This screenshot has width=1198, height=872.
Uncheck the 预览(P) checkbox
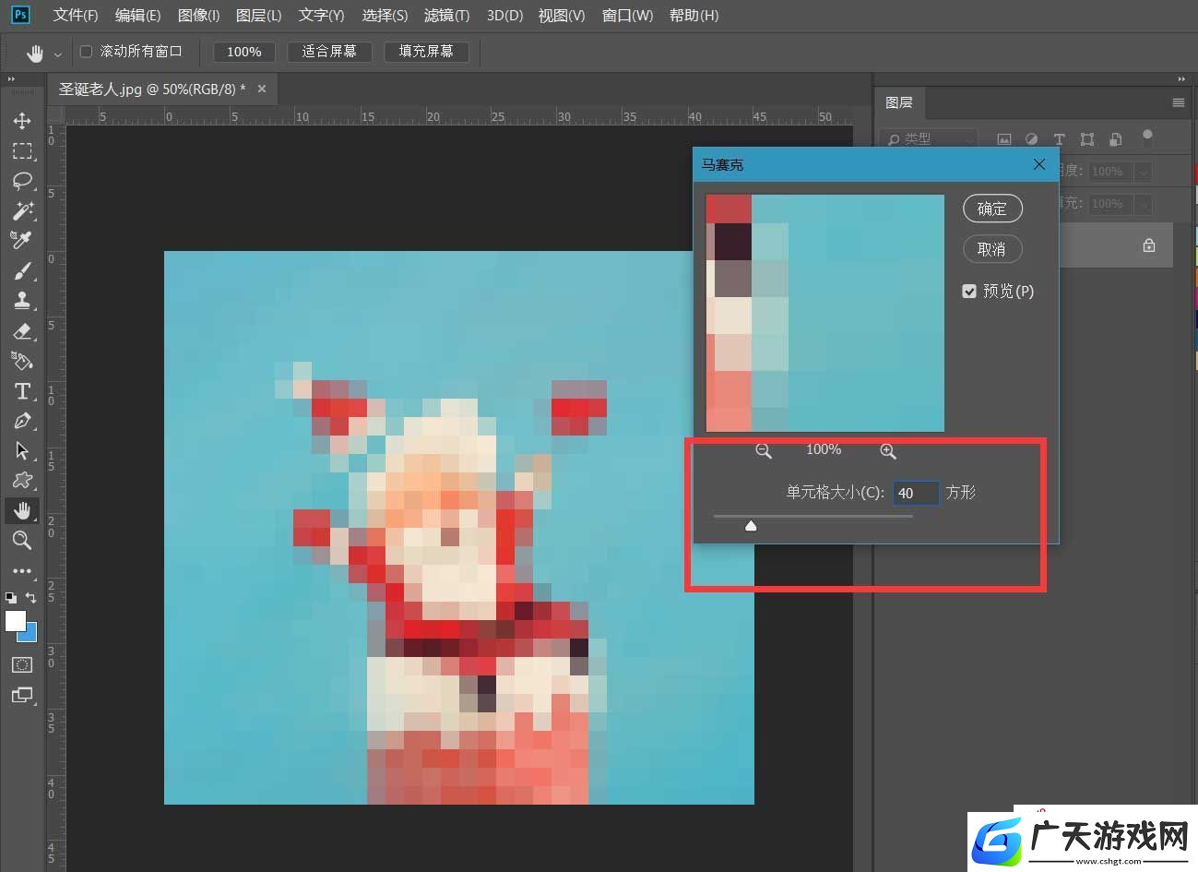point(969,291)
